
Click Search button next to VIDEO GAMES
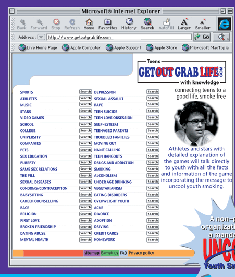coord(85,117)
